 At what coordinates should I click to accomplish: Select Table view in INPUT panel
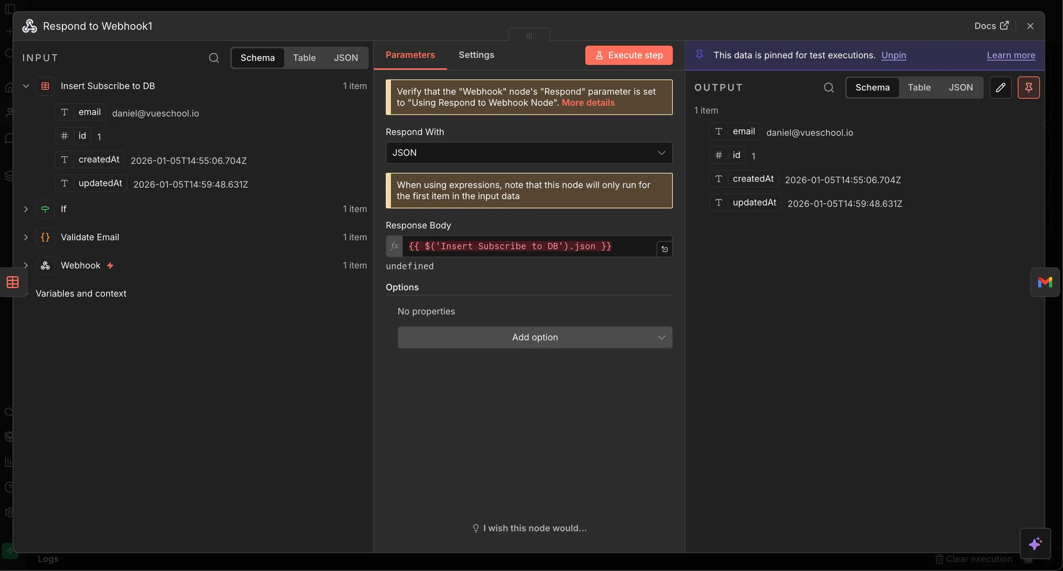click(304, 58)
